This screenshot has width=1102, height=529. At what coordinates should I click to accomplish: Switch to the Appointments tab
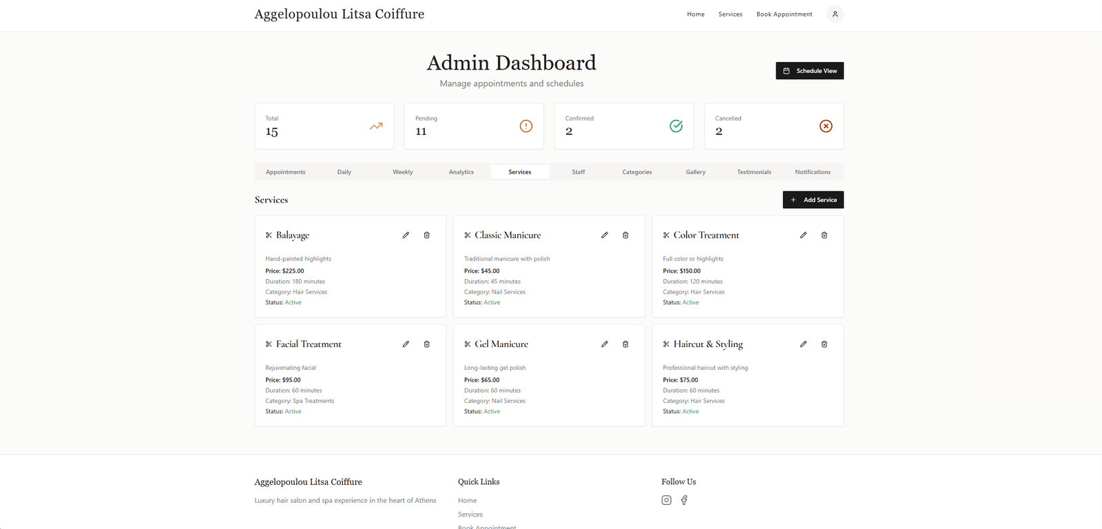(285, 172)
